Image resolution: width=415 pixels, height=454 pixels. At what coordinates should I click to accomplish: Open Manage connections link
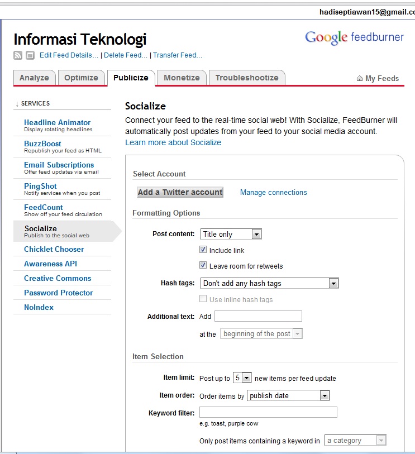pos(273,192)
